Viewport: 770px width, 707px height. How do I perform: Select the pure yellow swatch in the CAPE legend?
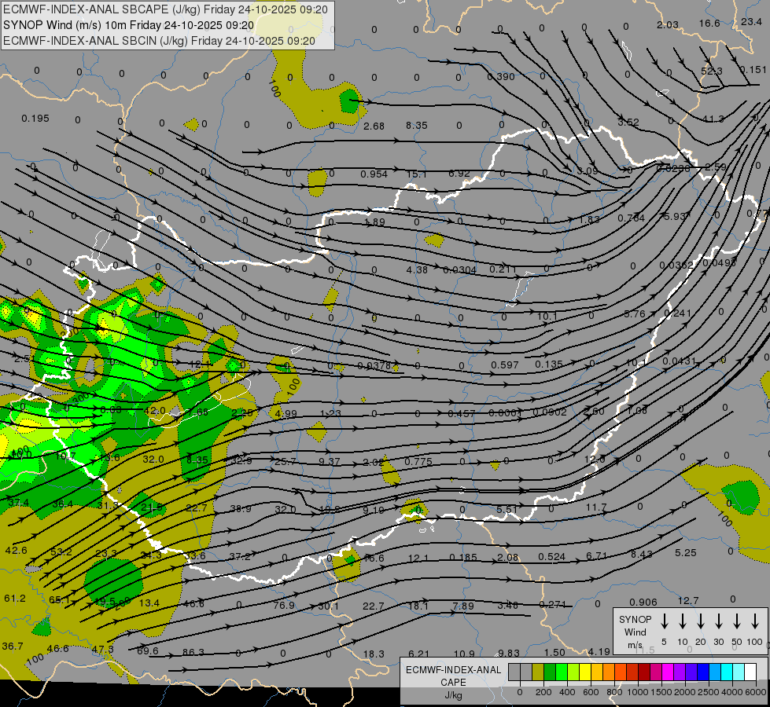(x=585, y=672)
